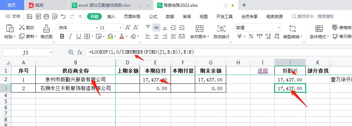Click the Paste clipboard icon

[10, 28]
